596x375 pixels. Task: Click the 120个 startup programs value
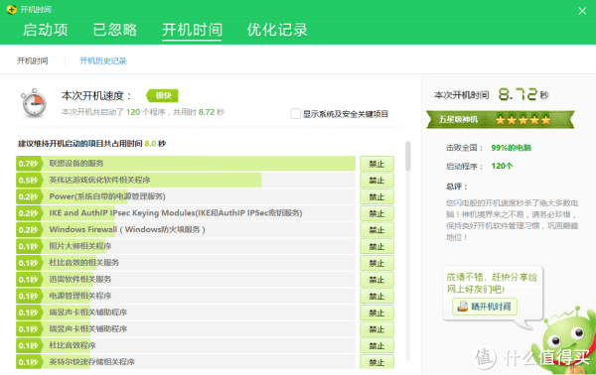[x=502, y=166]
